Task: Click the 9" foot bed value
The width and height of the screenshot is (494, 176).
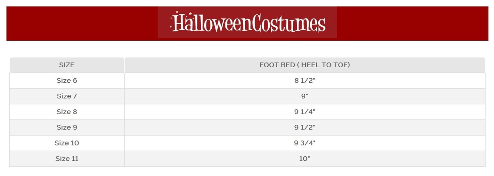Action: coord(305,96)
